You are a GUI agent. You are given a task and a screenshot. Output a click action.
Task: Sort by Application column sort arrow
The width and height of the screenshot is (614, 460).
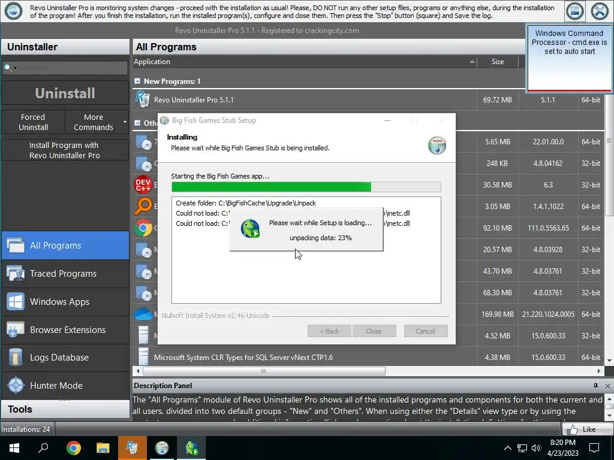click(472, 62)
